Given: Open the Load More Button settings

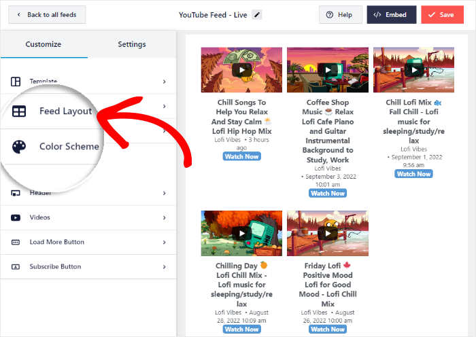Looking at the screenshot, I should (x=88, y=242).
